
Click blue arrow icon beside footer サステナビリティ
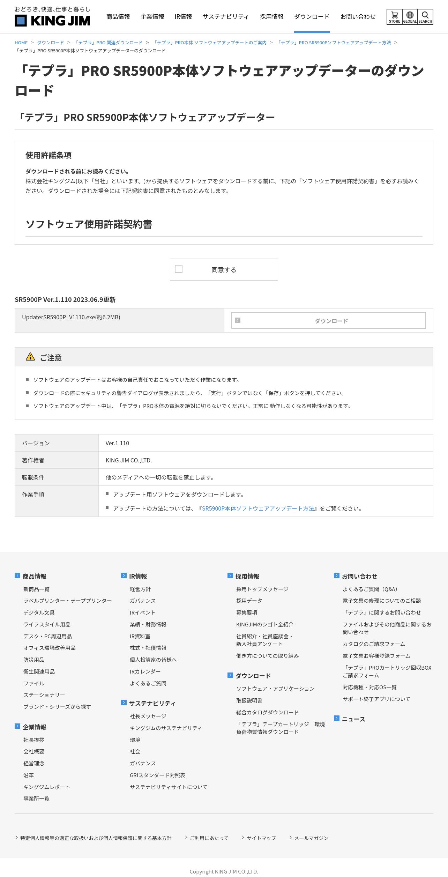(x=124, y=703)
